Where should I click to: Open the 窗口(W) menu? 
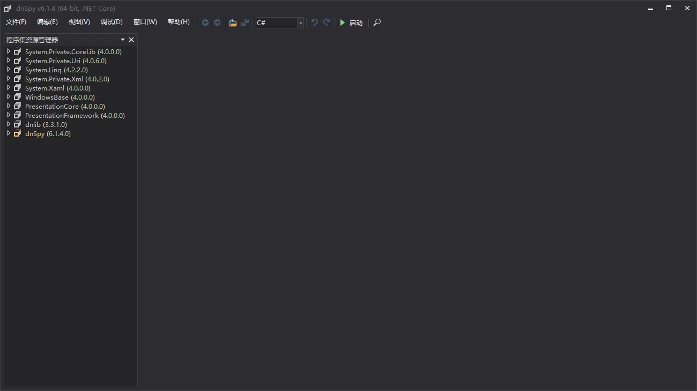click(145, 22)
